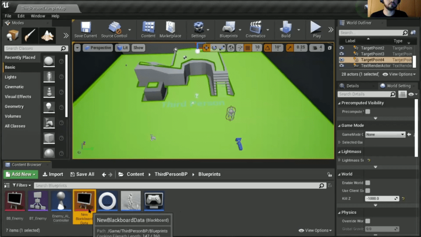Start Play in the editor

[x=317, y=30]
